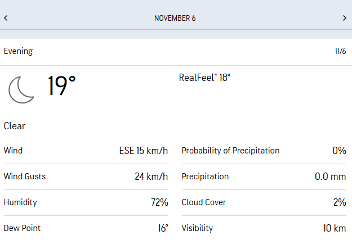Go to previous day with left chevron
This screenshot has height=249, width=352.
(x=6, y=18)
